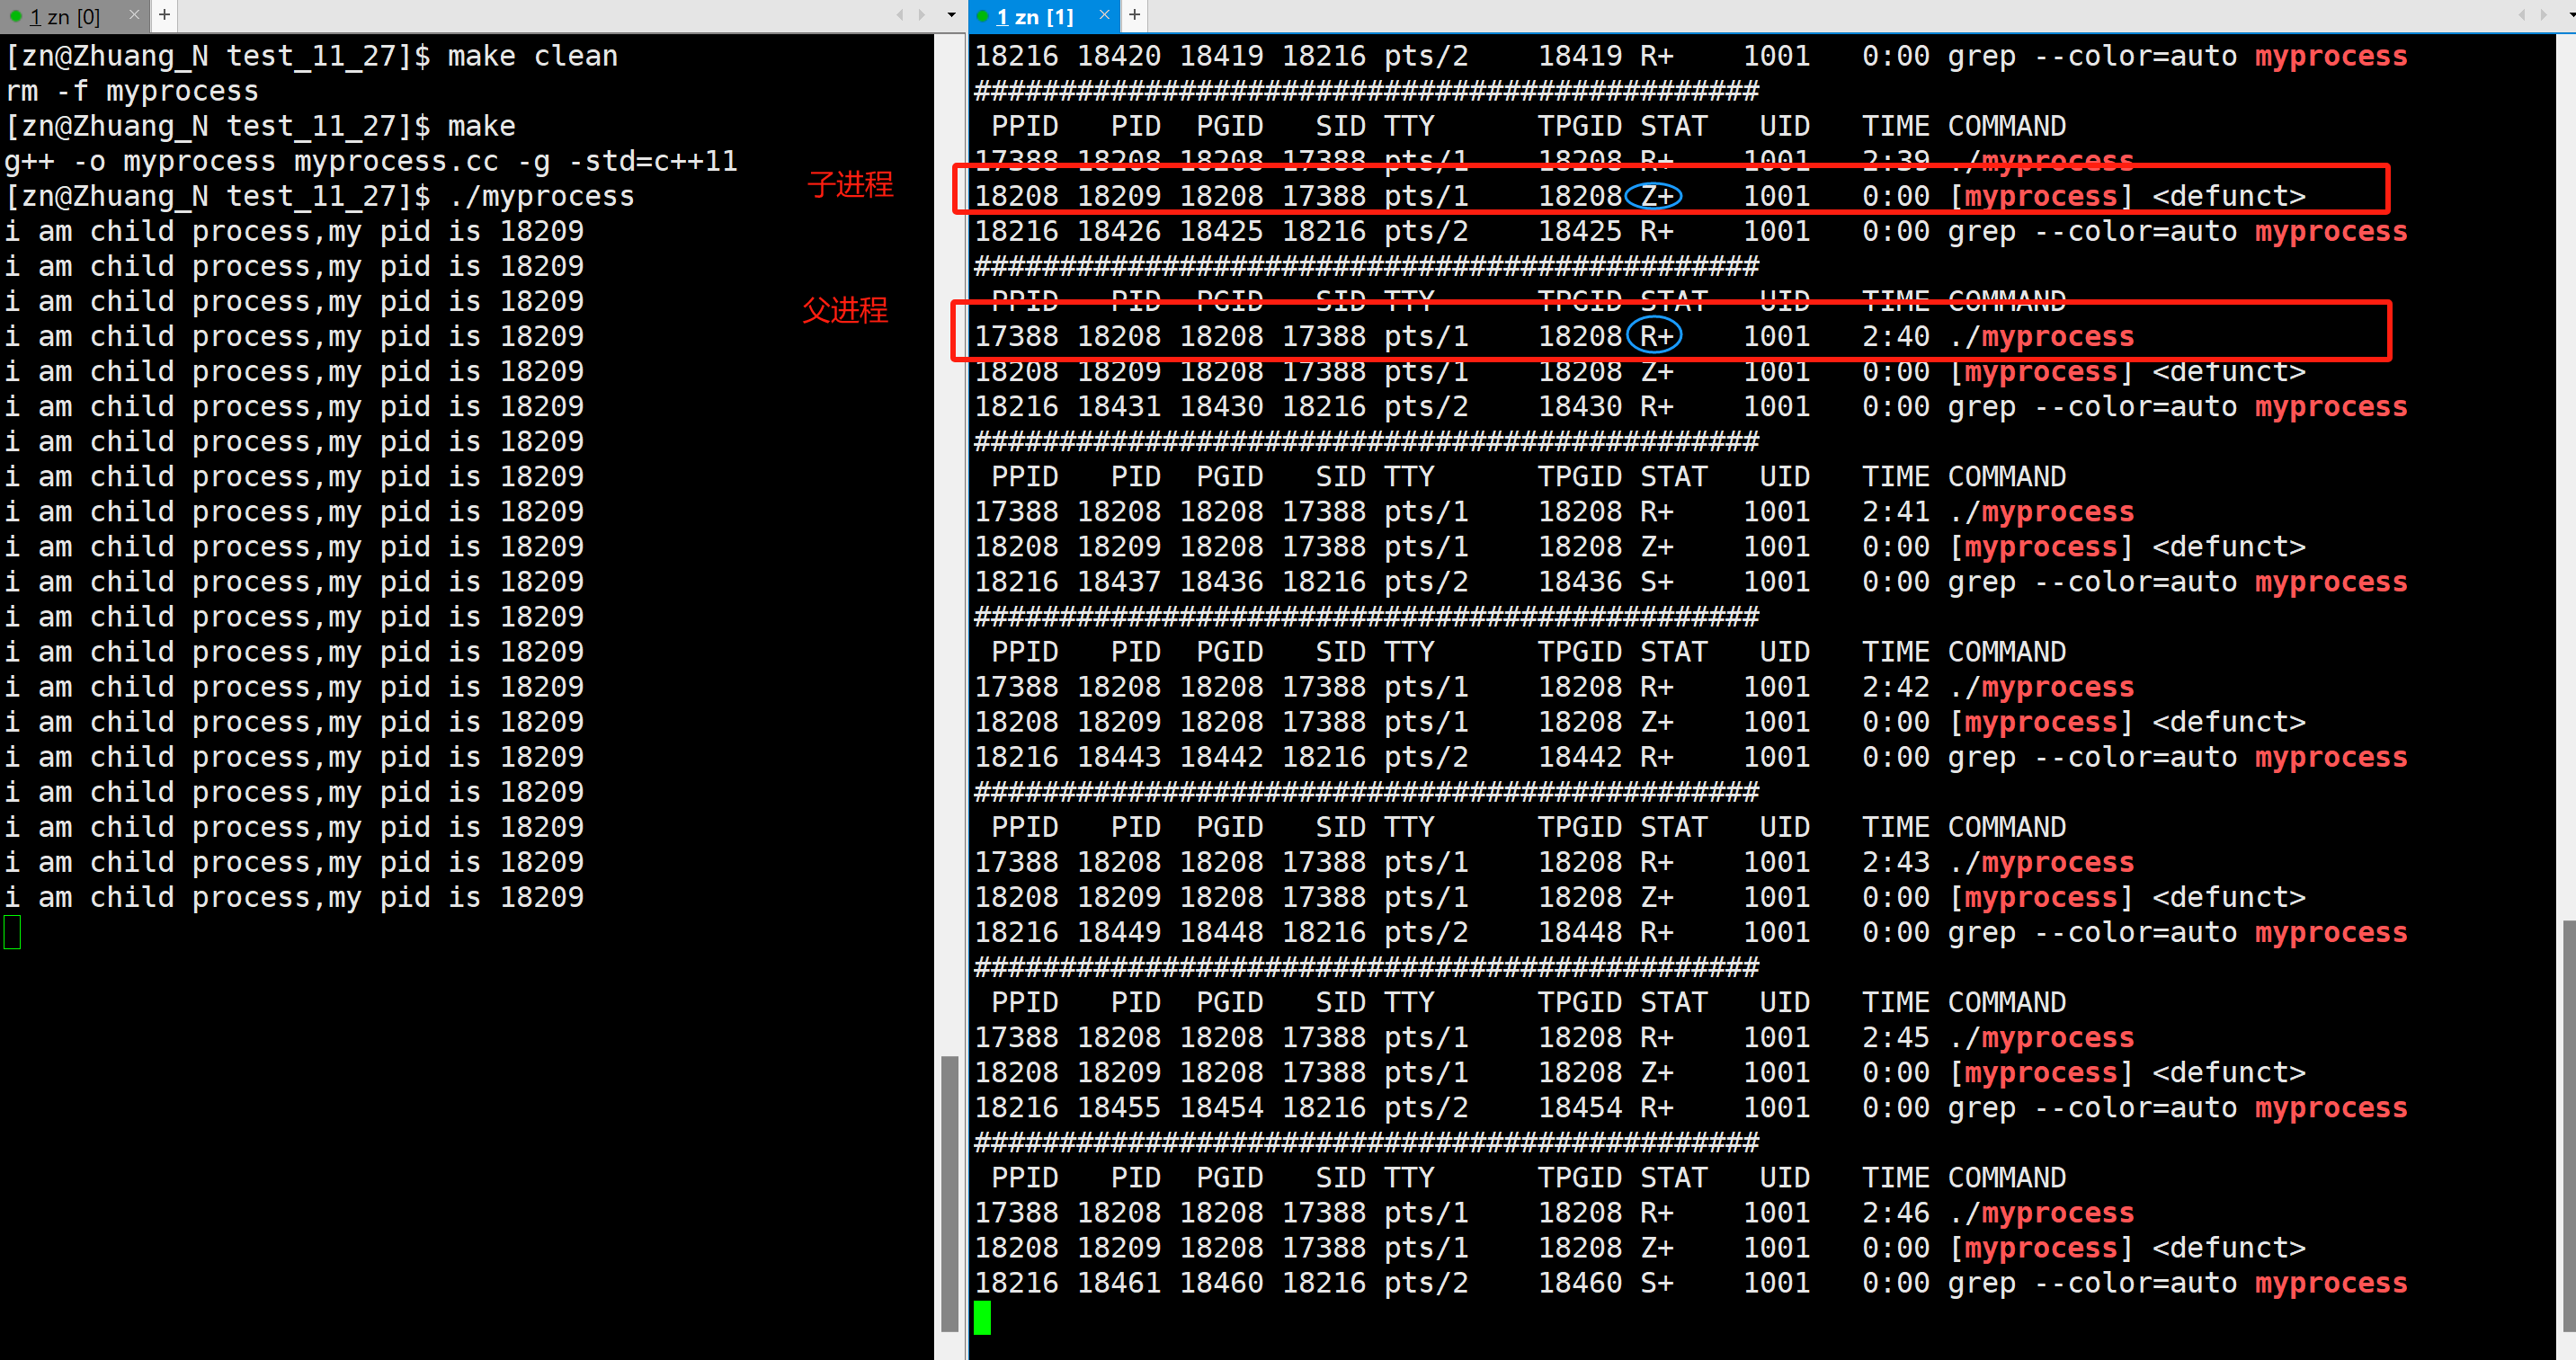Add a new tab next to zn [1]
Screen dimensions: 2576x1360
[x=1134, y=15]
